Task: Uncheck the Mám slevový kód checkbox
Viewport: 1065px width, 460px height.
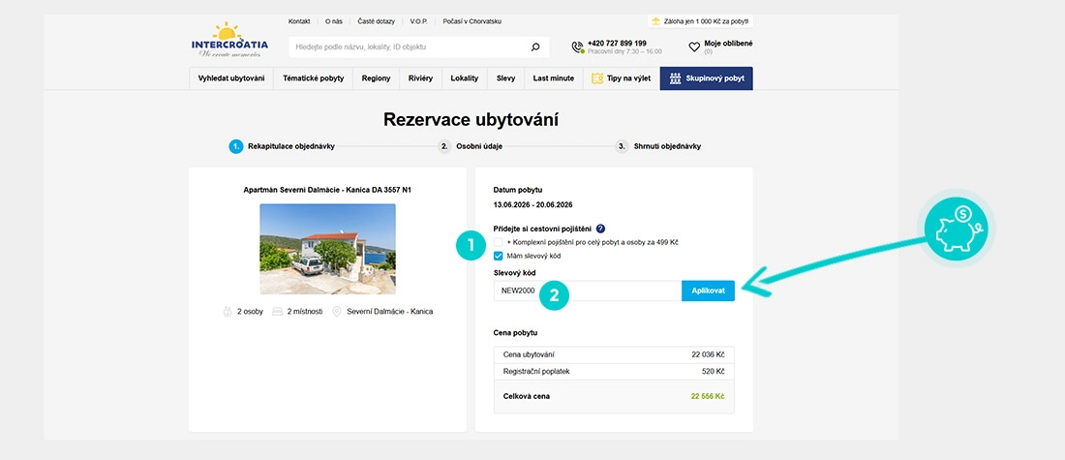Action: tap(499, 257)
